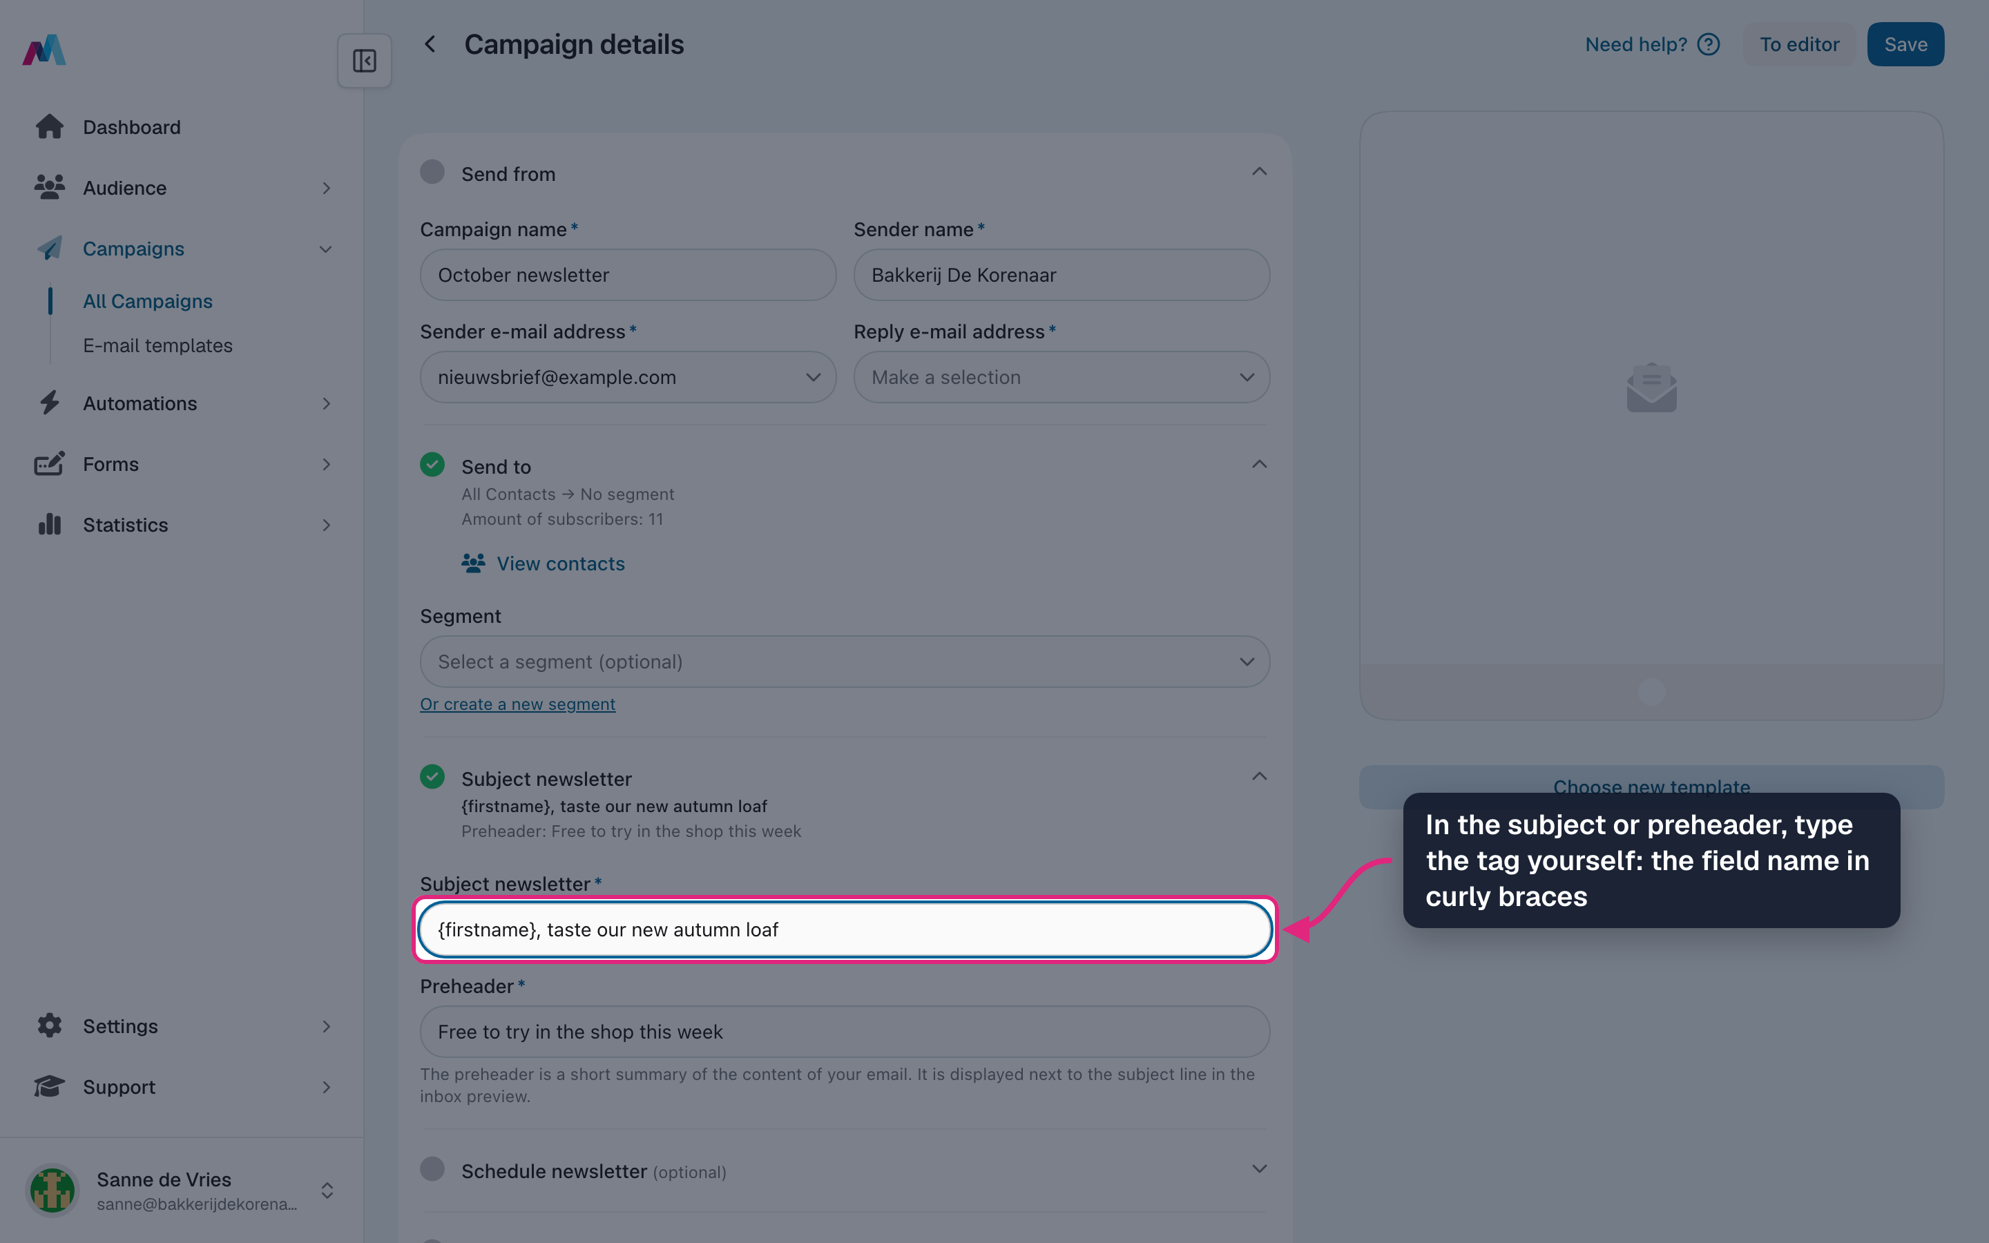Click the Support graduation cap icon
The width and height of the screenshot is (1989, 1243).
click(49, 1086)
